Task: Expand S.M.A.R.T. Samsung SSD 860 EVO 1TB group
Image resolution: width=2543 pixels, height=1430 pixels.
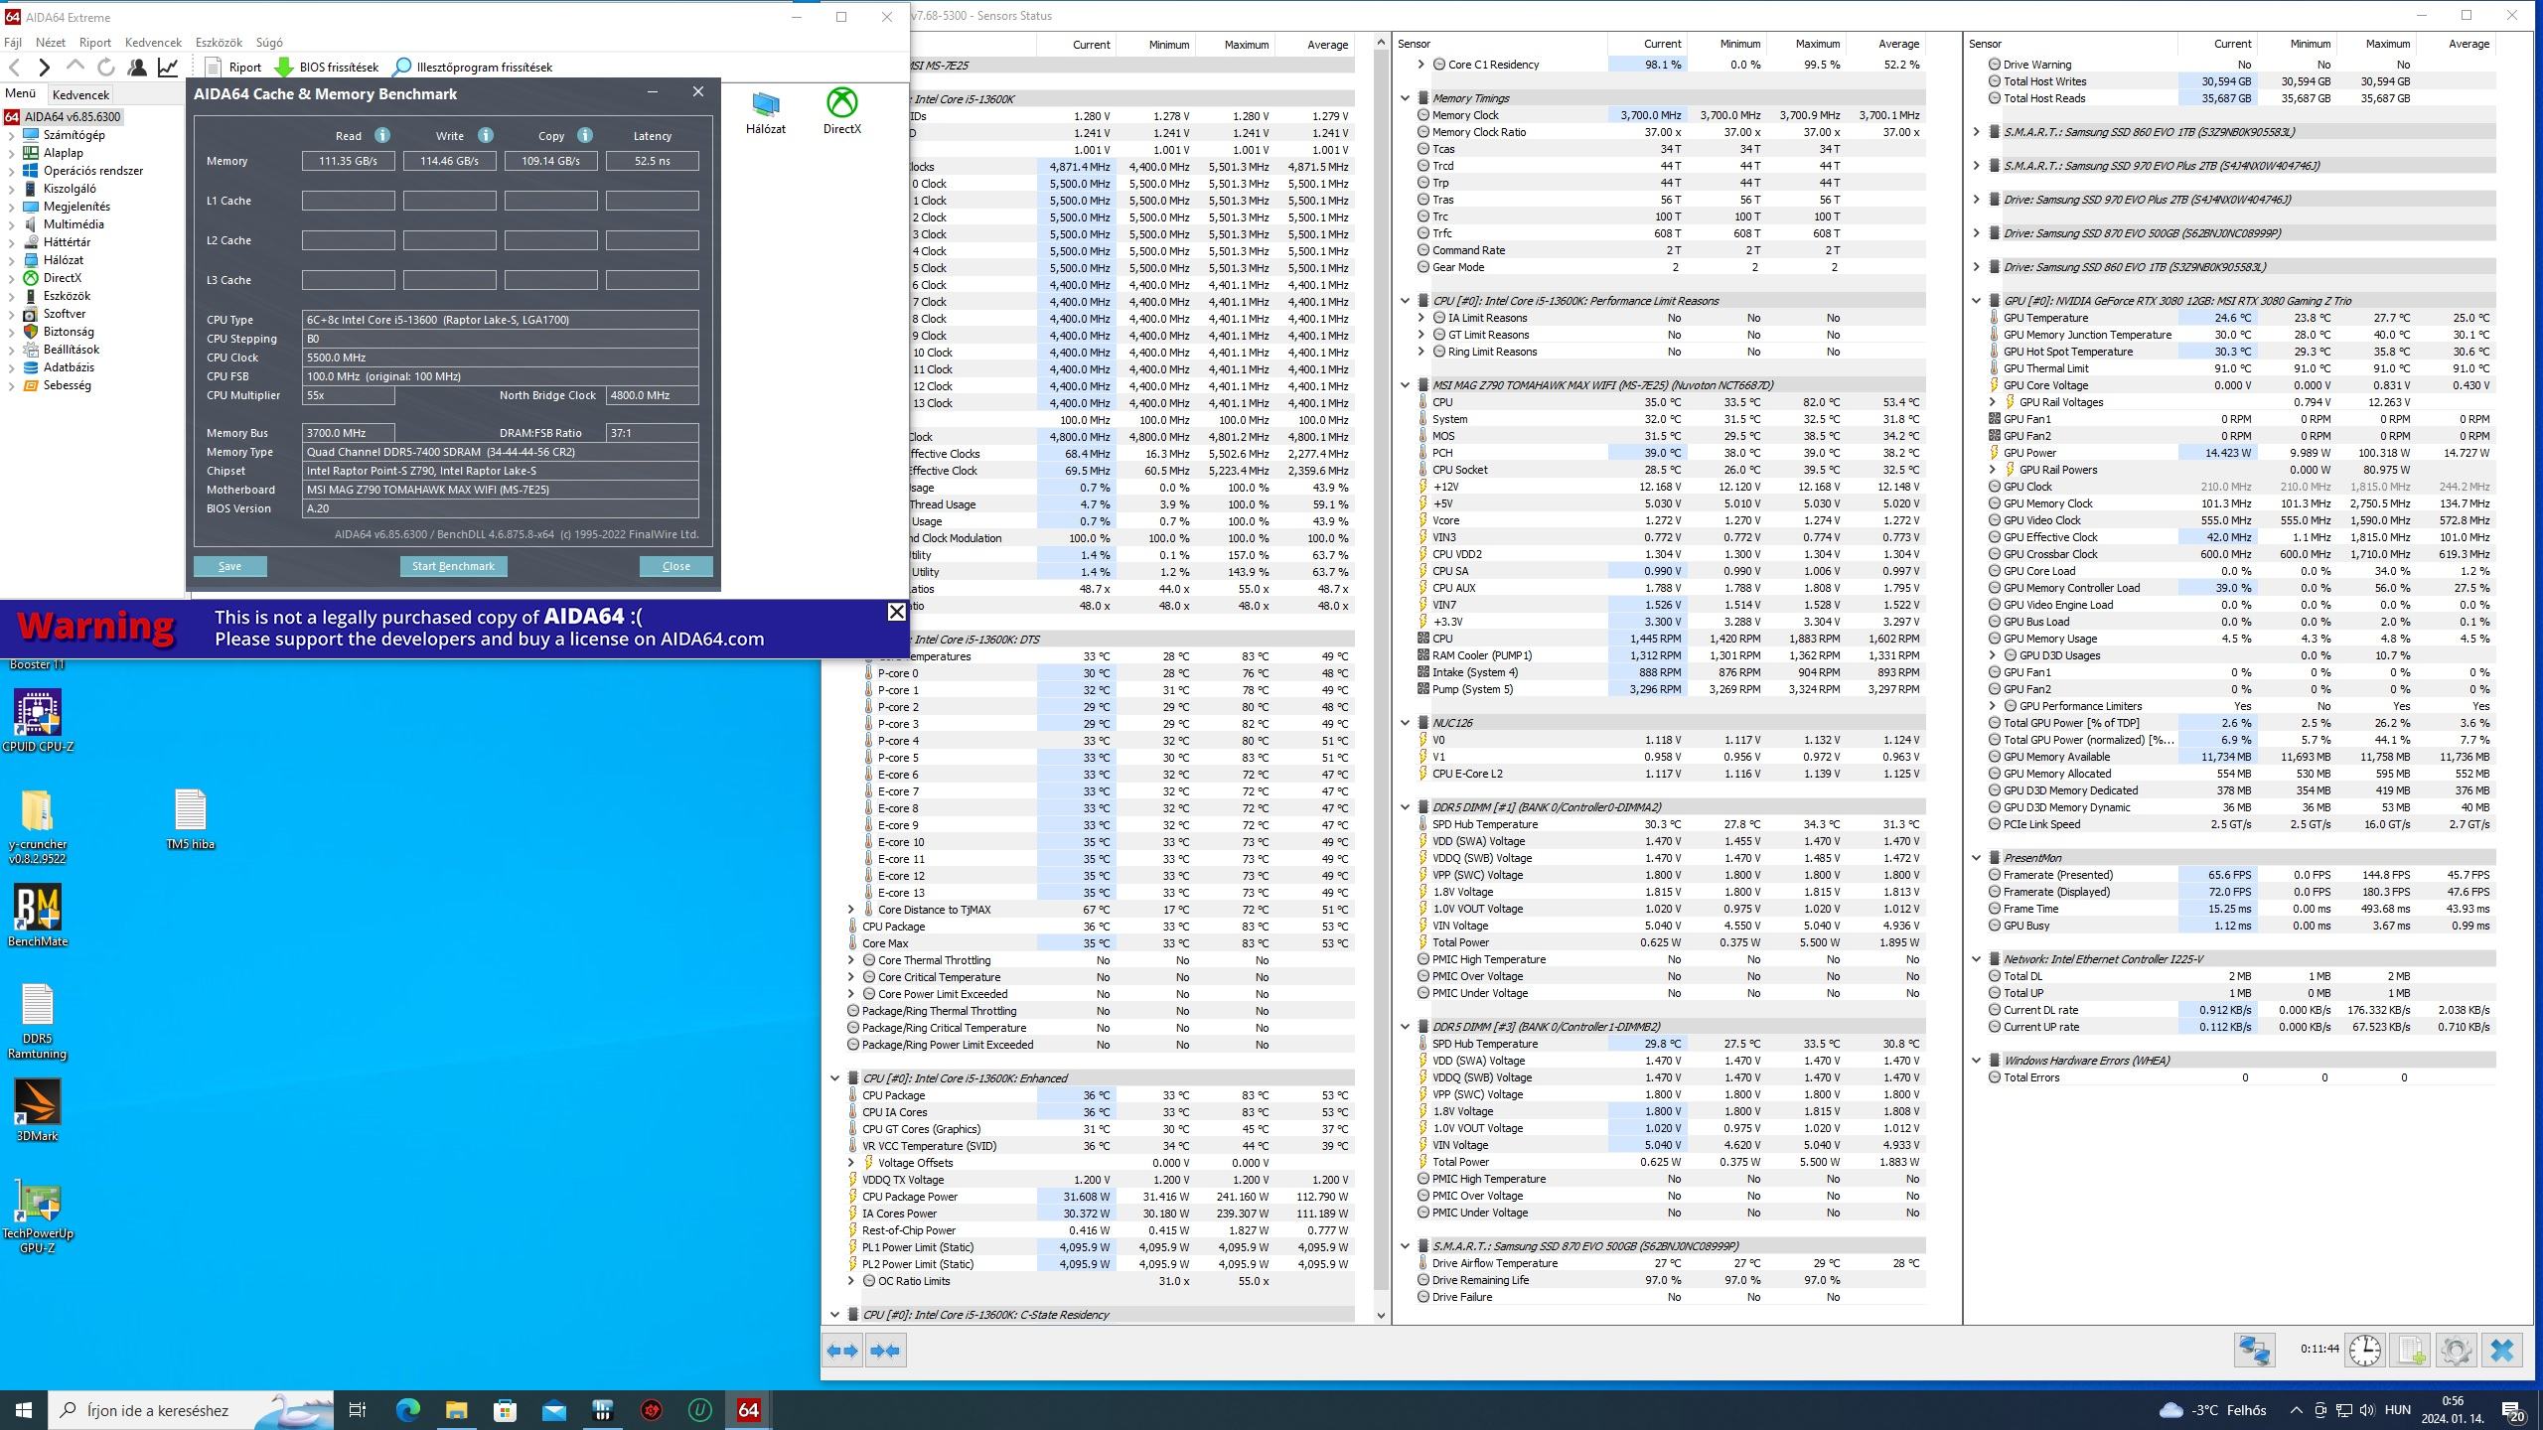Action: tap(1975, 132)
